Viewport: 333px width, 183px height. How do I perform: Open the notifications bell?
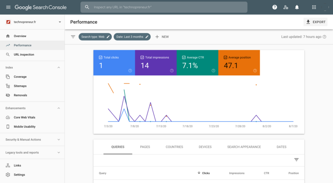(297, 7)
